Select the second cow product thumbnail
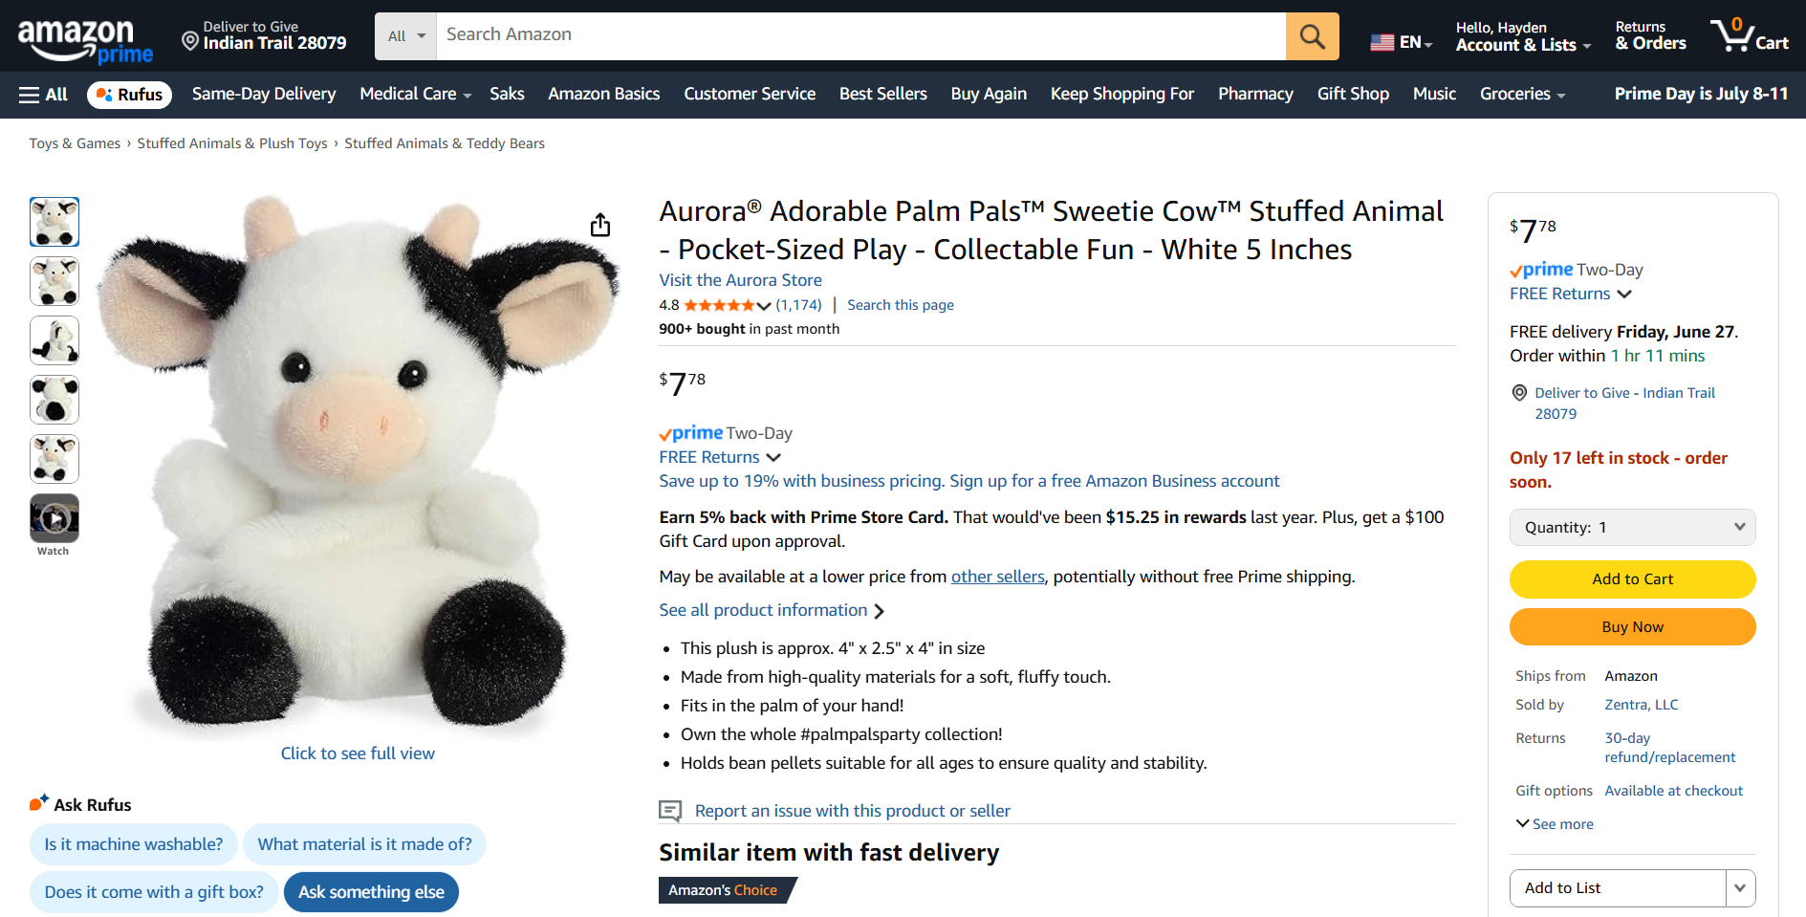 click(54, 281)
